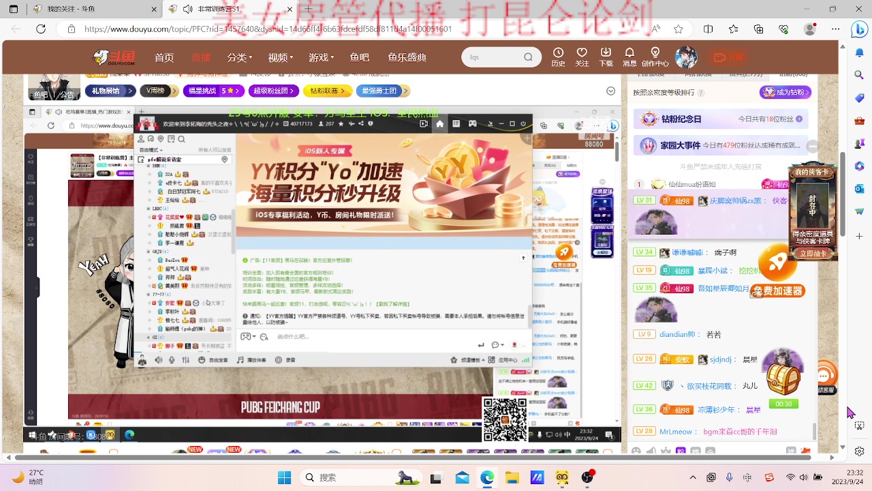Mute tab audio on 非常训练营 tab
This screenshot has height=491, width=872.
pyautogui.click(x=188, y=9)
